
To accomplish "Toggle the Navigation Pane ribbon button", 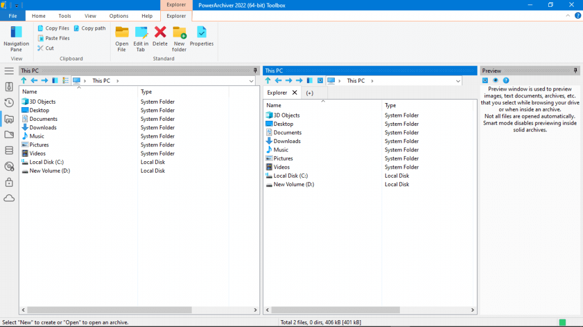I will (x=16, y=39).
